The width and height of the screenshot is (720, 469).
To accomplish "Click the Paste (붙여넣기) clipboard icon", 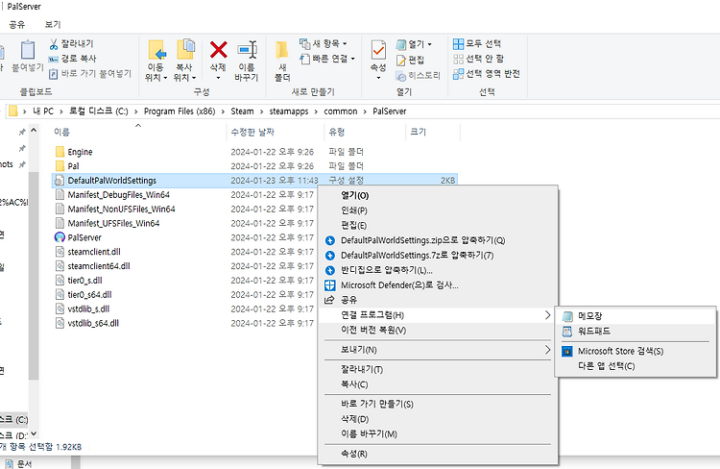I will point(28,50).
